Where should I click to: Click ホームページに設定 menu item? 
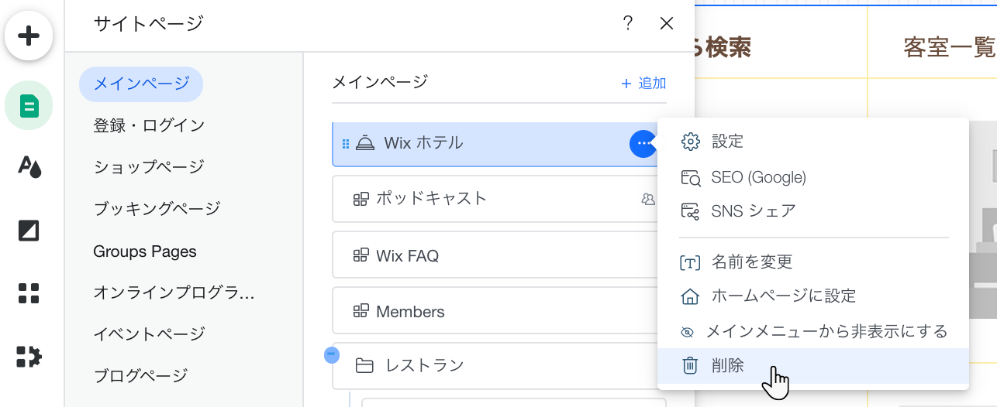(x=783, y=296)
